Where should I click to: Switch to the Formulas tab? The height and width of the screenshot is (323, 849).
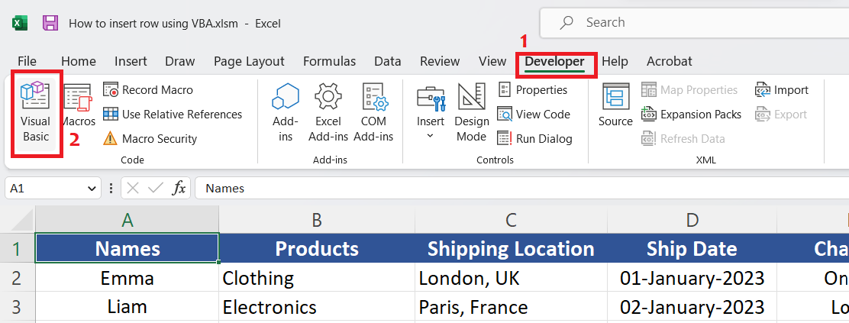[x=329, y=61]
